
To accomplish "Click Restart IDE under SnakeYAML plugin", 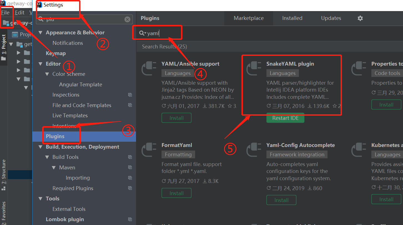I will pos(285,118).
